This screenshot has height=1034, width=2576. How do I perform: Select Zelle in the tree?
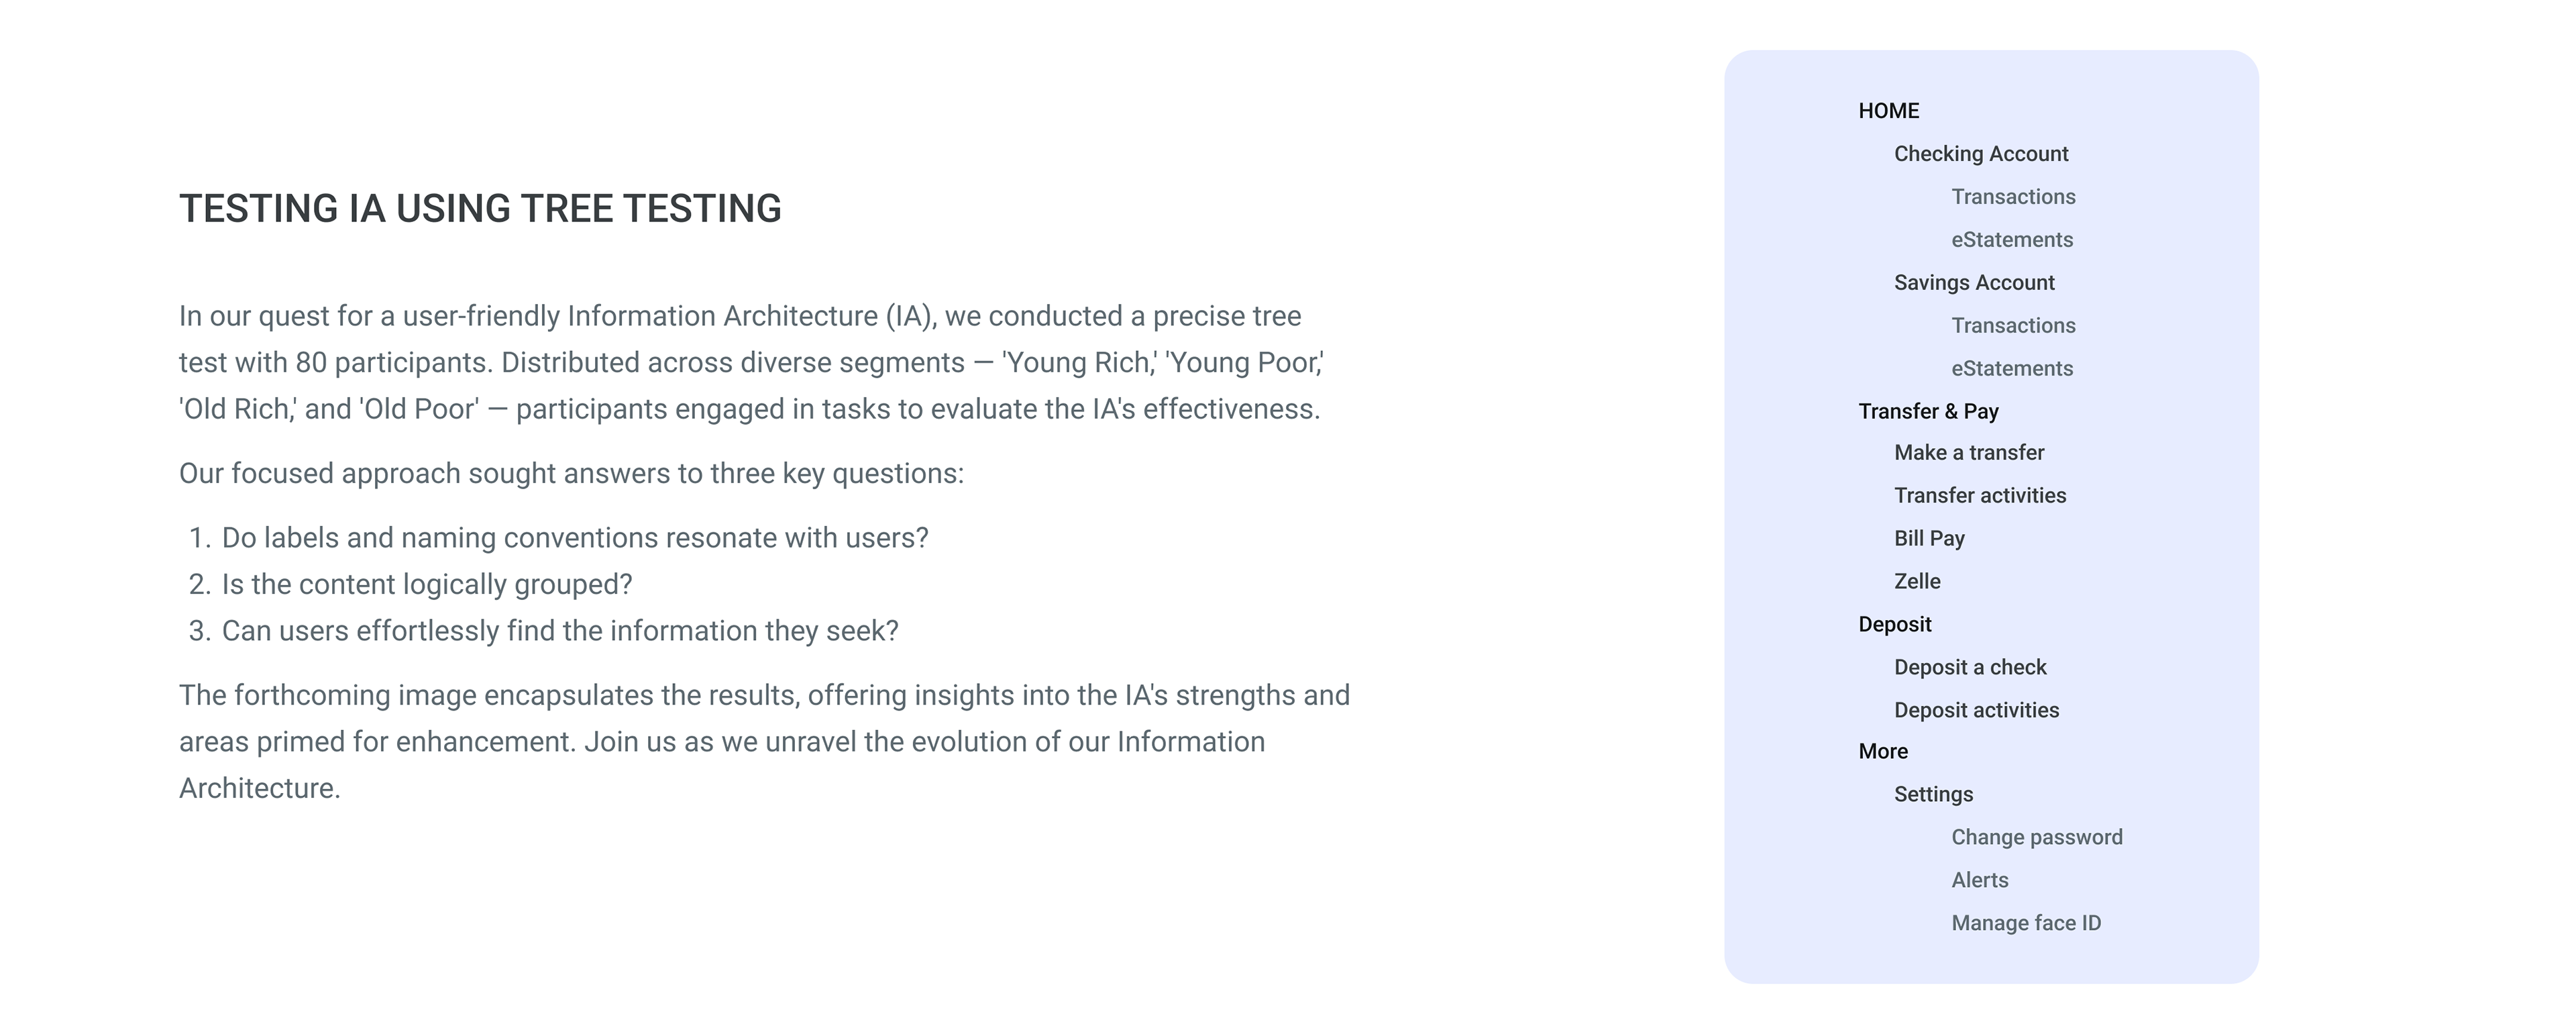point(1916,582)
